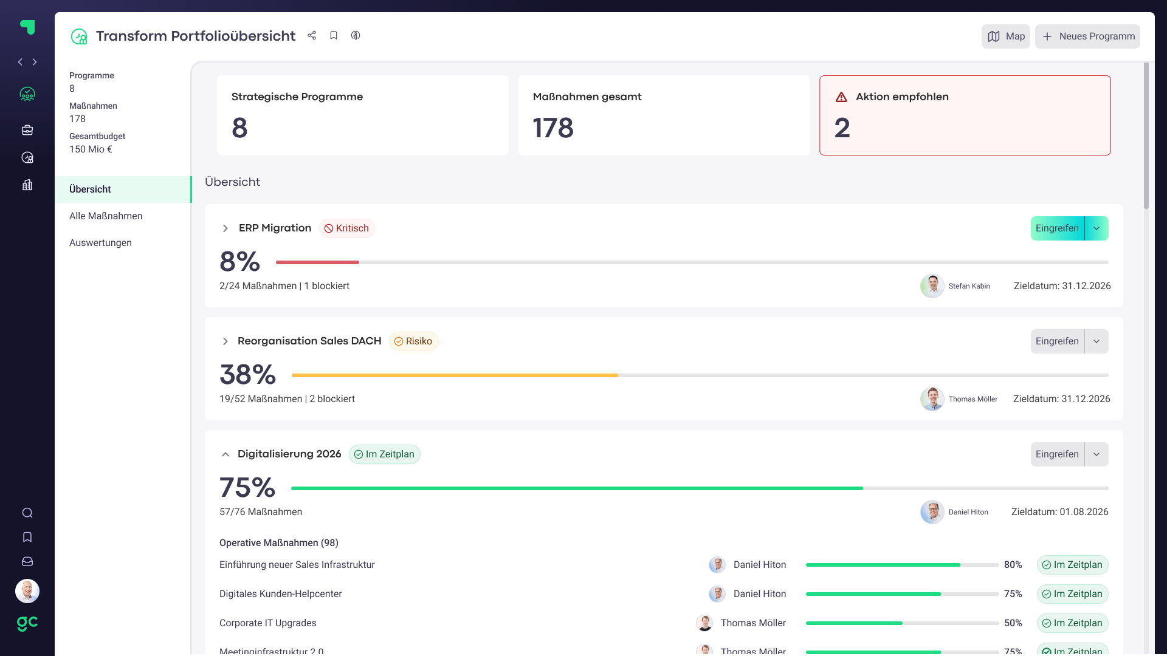Open Corporate IT Upgrades measure

coord(268,623)
